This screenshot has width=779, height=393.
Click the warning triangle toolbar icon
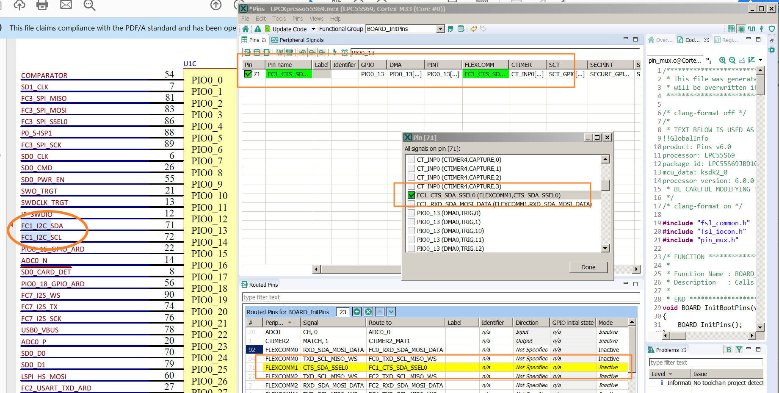point(257,29)
